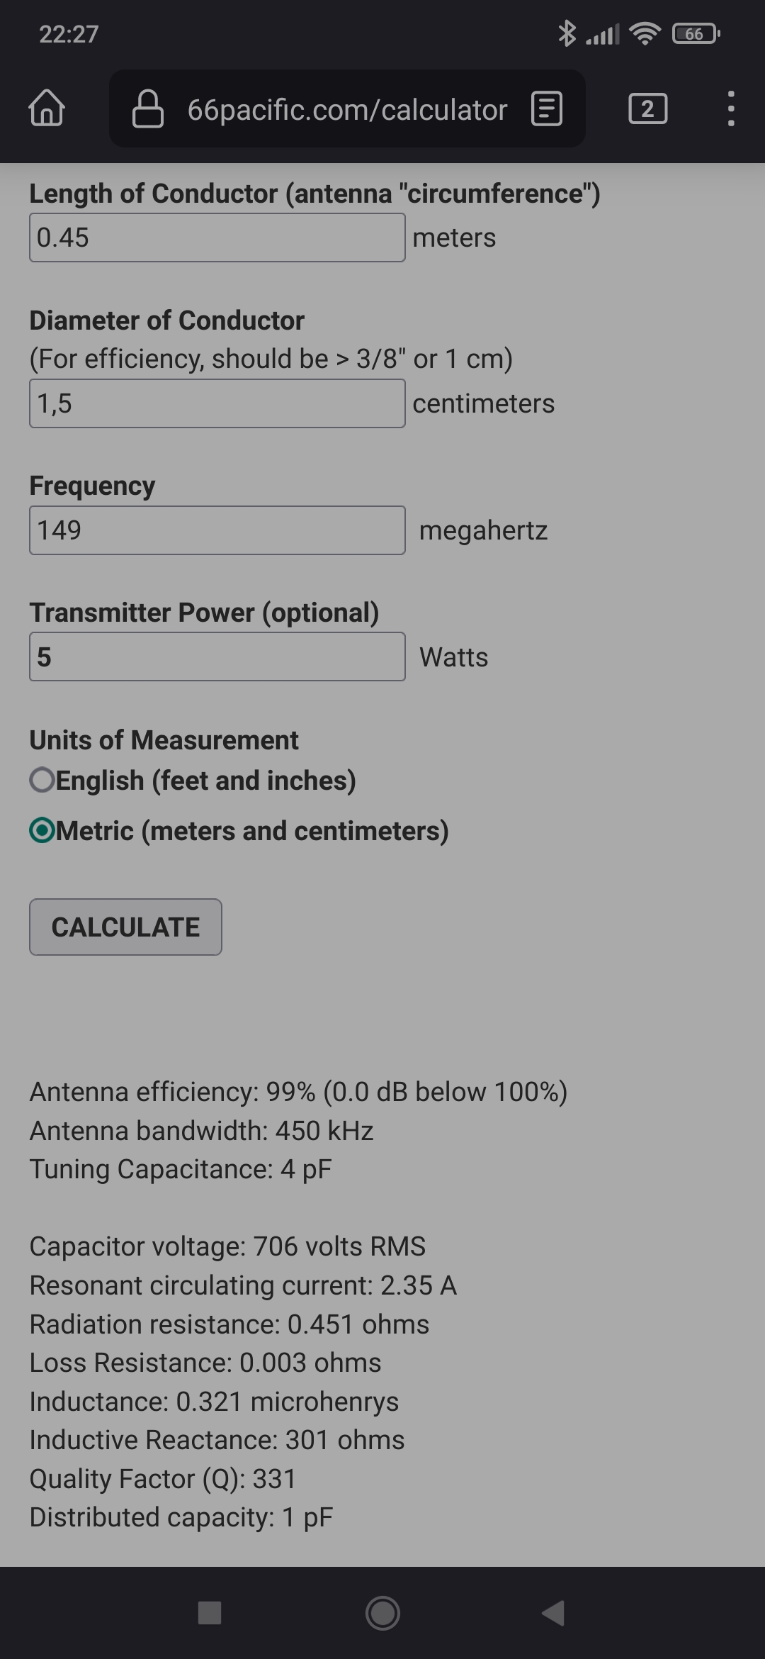
Task: Focus the Transmitter Power field
Action: click(x=217, y=657)
